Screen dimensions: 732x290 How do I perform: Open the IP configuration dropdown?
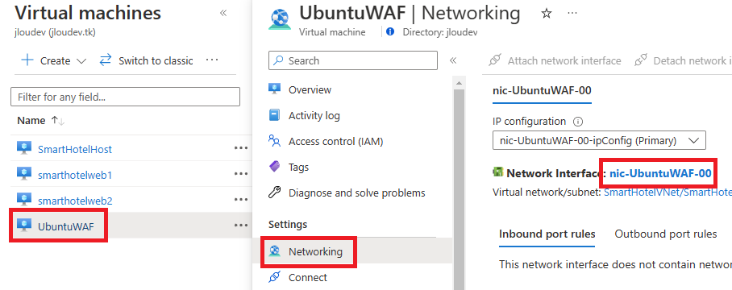[x=599, y=140]
